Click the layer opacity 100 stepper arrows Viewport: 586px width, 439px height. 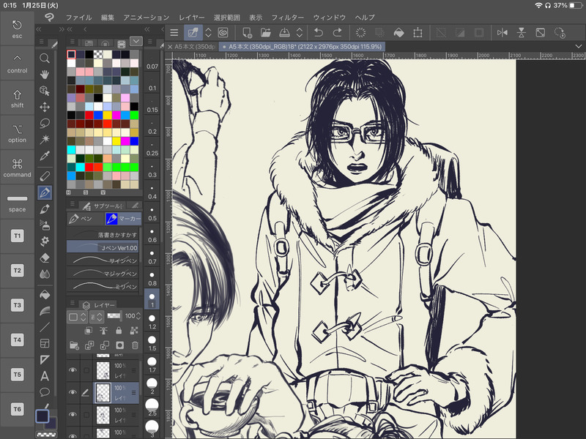tap(138, 316)
